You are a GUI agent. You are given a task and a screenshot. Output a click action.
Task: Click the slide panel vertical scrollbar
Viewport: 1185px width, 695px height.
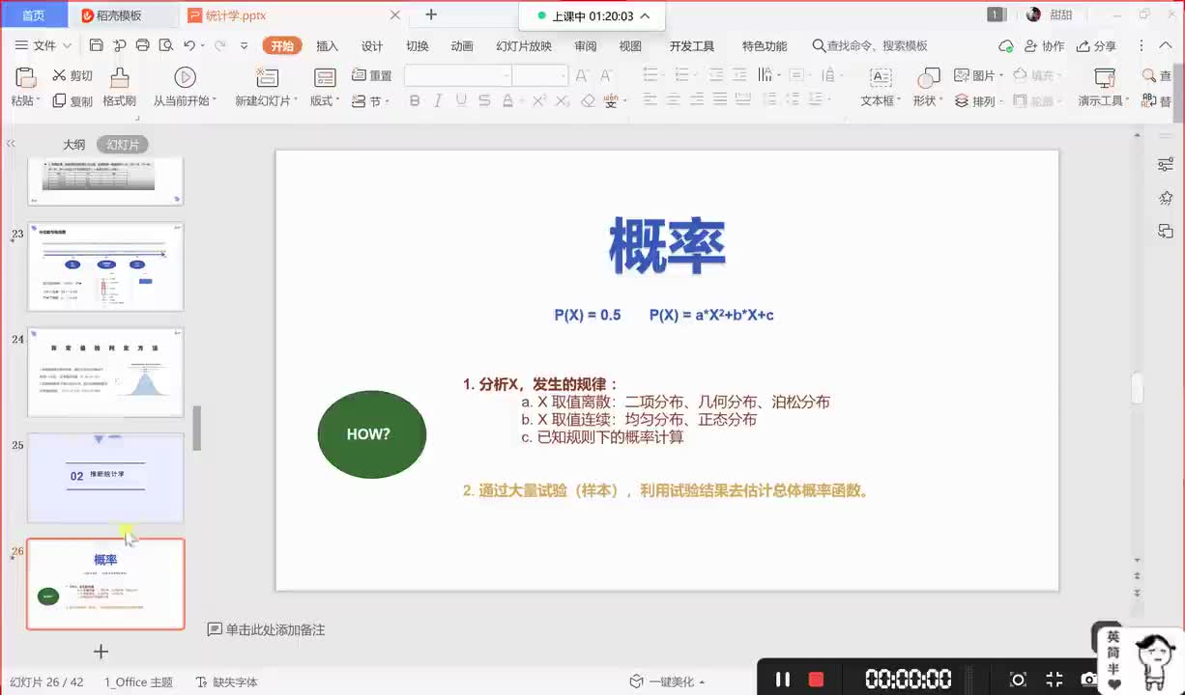click(x=197, y=428)
